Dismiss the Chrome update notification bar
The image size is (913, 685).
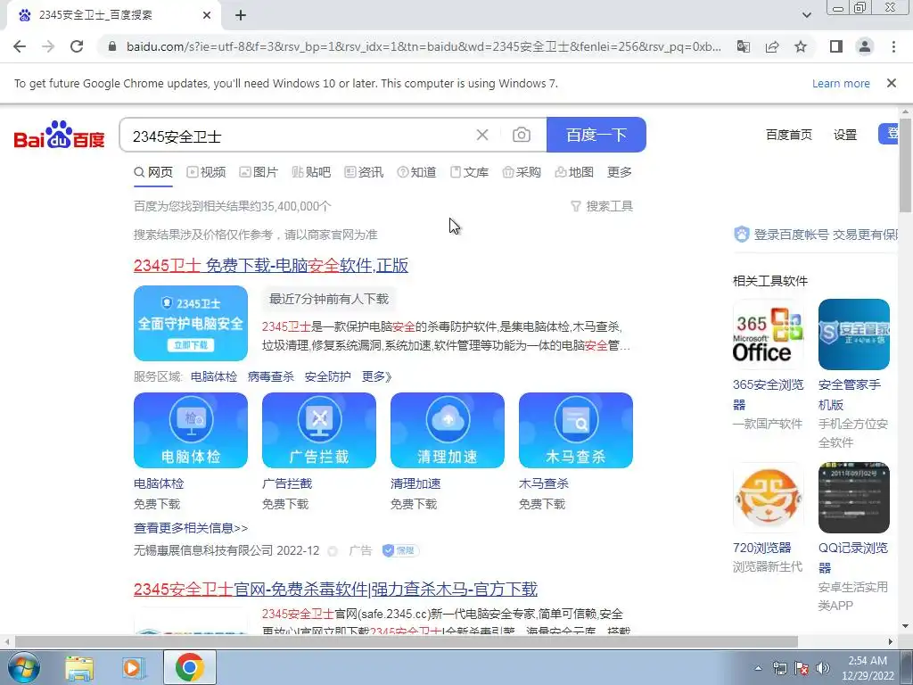(x=891, y=83)
